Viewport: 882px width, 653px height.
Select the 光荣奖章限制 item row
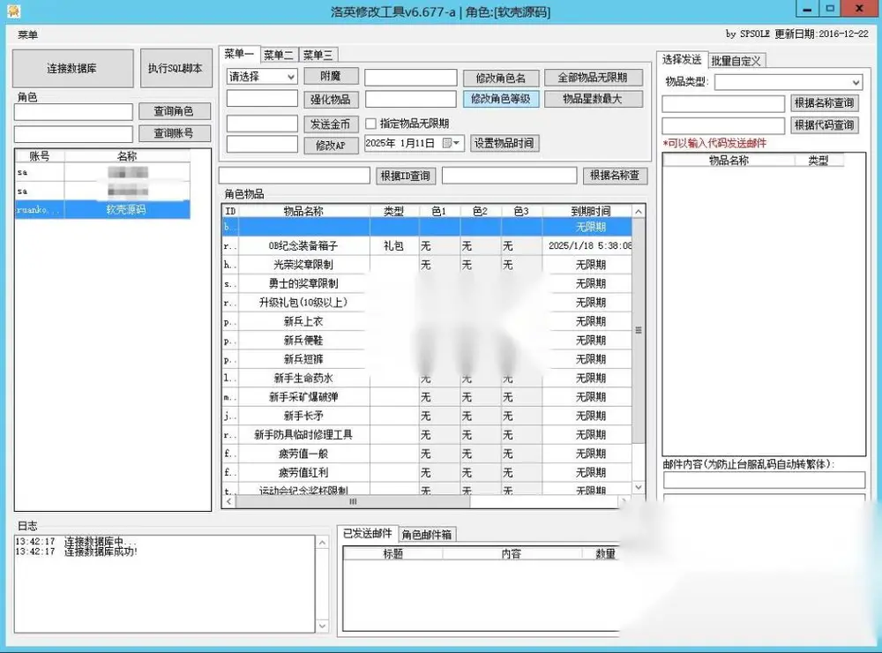click(x=428, y=265)
